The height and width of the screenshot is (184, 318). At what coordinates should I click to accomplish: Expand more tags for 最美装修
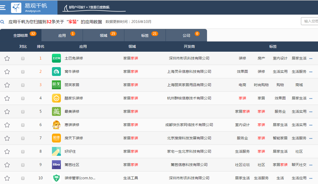[x=311, y=112]
